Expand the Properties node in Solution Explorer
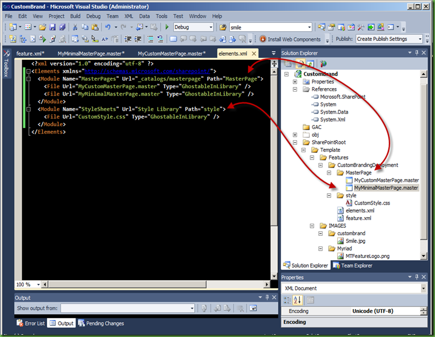Viewport: 435px width, 337px height. tap(295, 82)
